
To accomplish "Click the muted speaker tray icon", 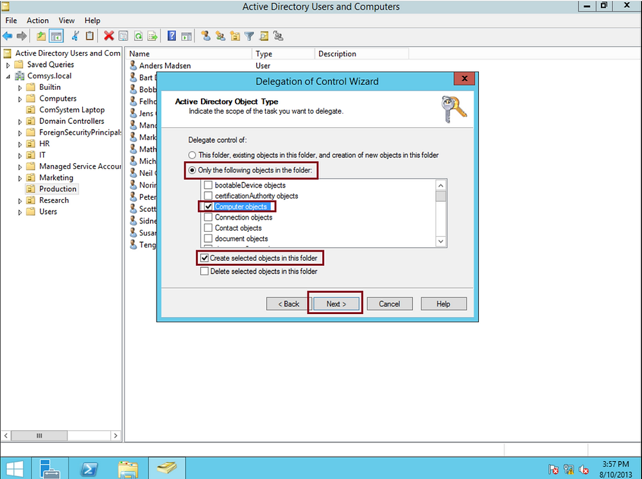I will tap(584, 469).
